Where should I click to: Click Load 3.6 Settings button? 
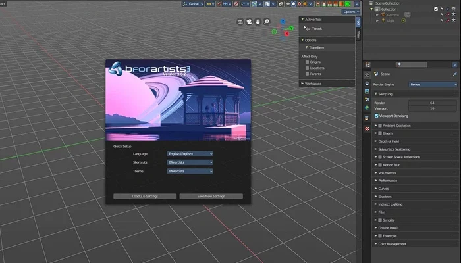click(145, 196)
